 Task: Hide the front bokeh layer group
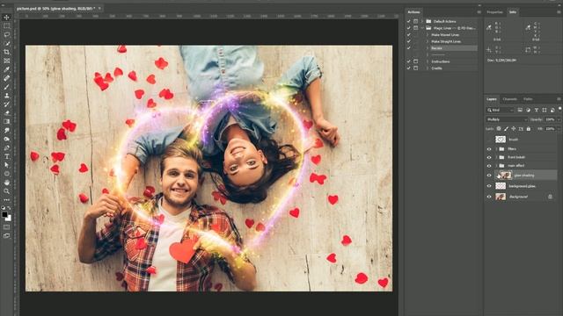click(489, 157)
